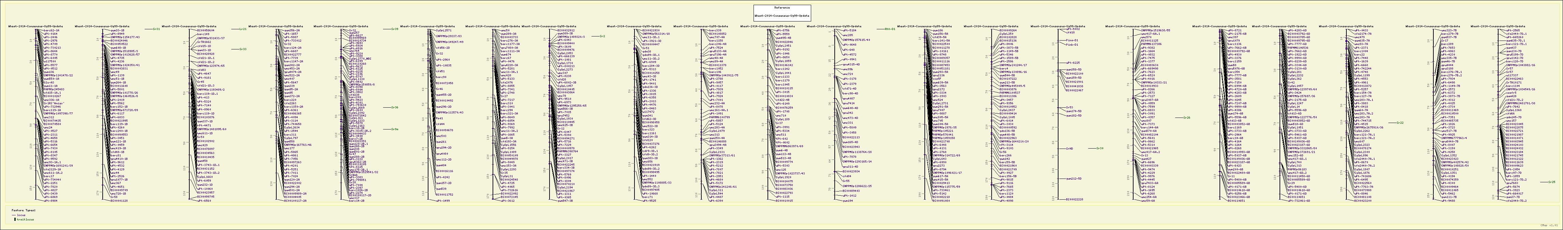Click the RNA-D1 trait locus label
1563x230 pixels.
(x=890, y=29)
